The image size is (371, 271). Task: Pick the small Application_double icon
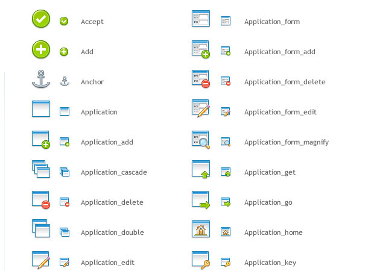pyautogui.click(x=65, y=232)
